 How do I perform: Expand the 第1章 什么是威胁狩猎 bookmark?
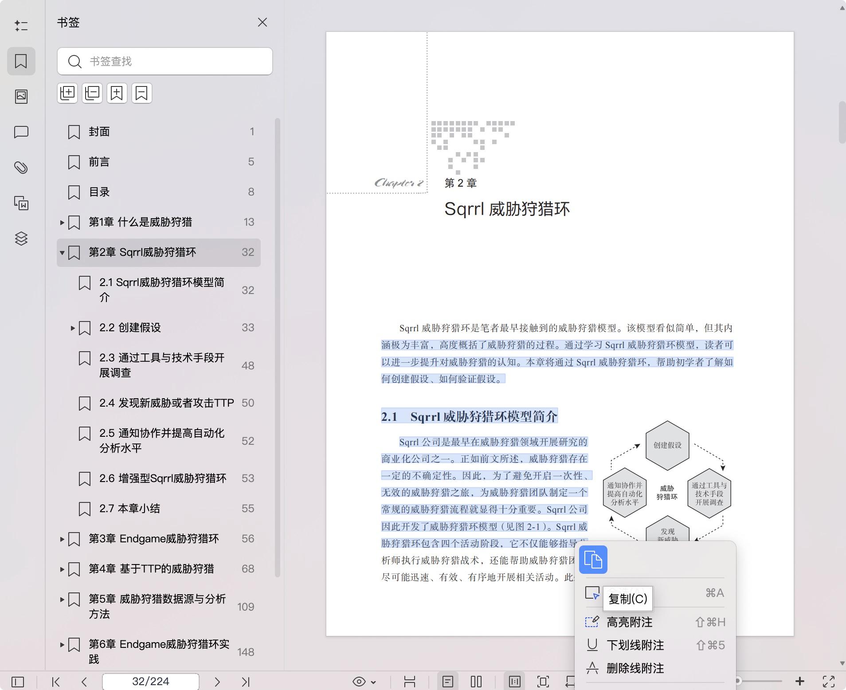(x=62, y=222)
